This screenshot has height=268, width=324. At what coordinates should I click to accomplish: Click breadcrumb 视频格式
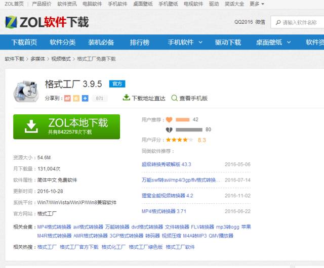click(61, 59)
